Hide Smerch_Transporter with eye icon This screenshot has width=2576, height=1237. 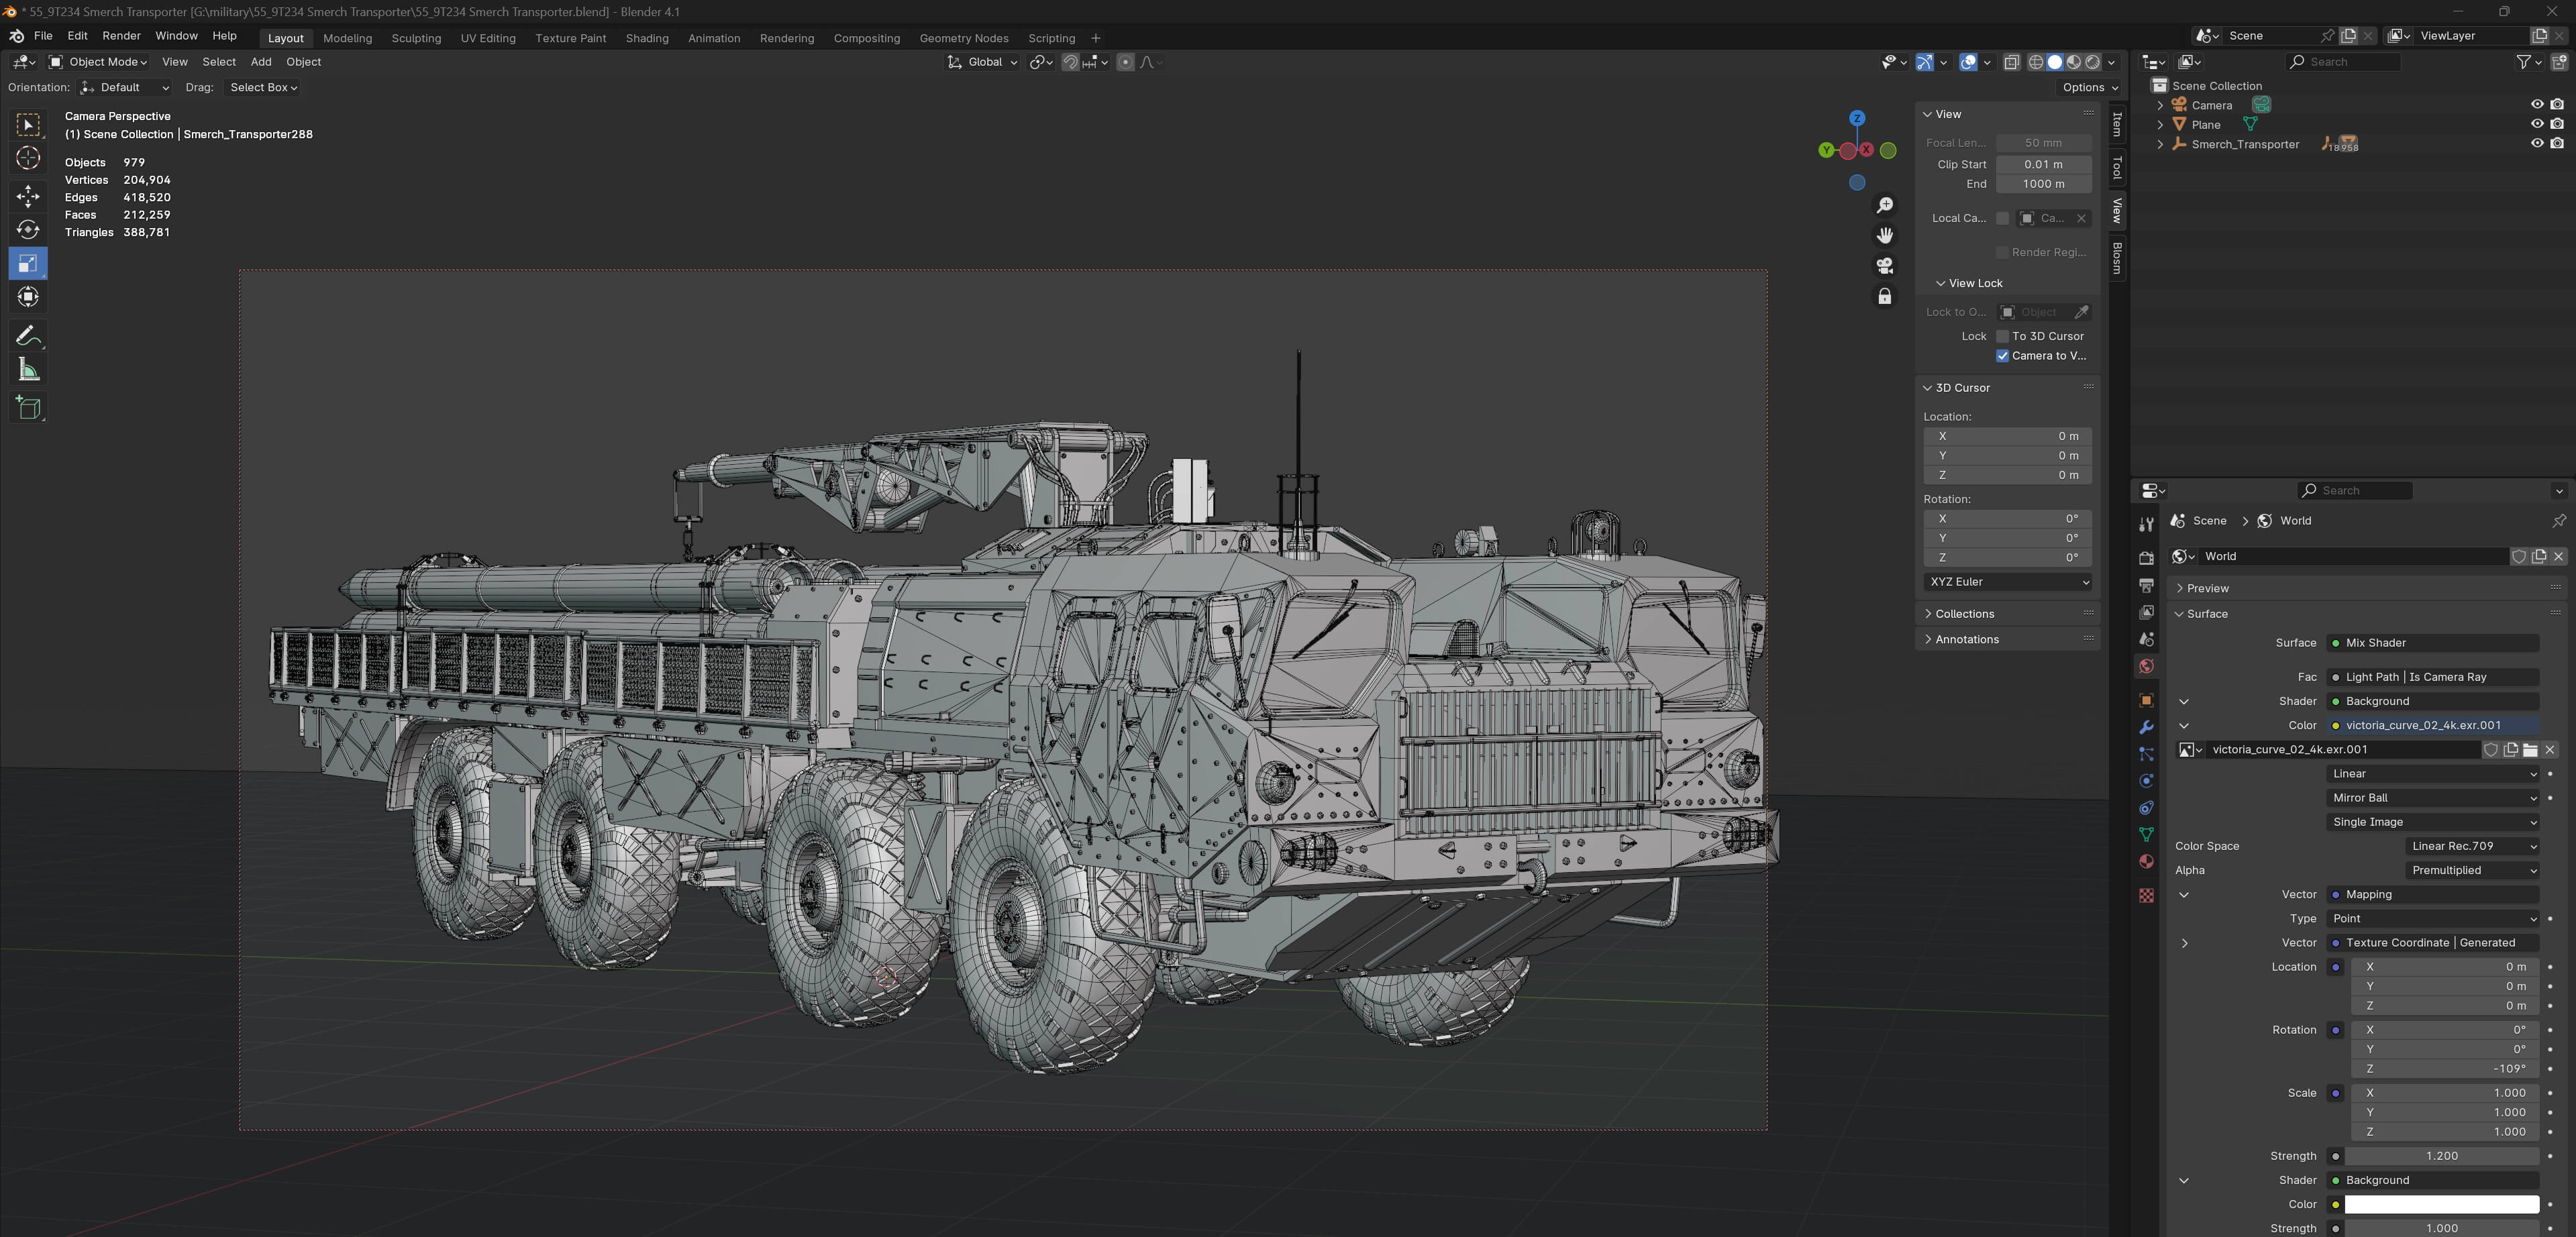2536,143
